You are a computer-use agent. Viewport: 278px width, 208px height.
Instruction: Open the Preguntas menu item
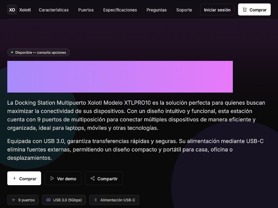[x=156, y=10]
